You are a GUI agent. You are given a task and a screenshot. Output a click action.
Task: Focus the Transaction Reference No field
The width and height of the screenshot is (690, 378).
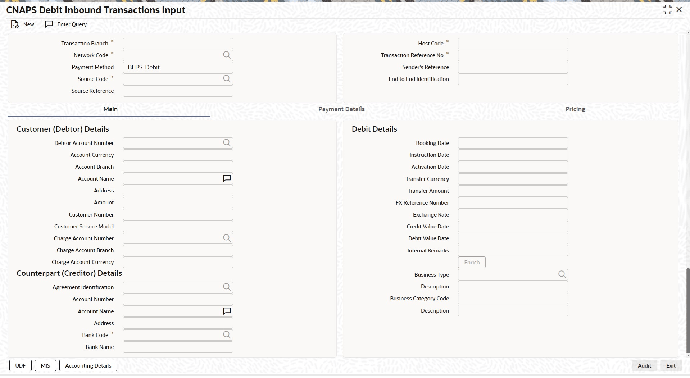click(x=513, y=55)
